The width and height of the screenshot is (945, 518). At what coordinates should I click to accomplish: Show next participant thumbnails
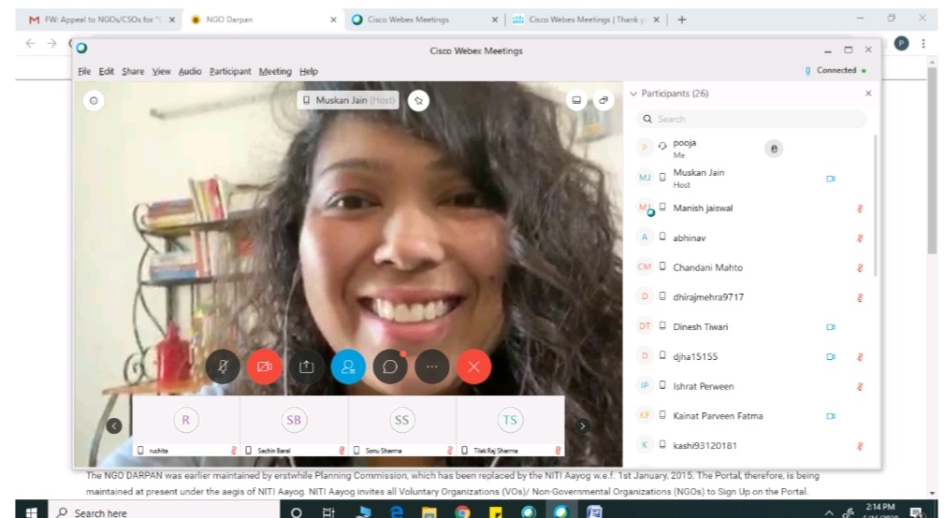click(582, 425)
